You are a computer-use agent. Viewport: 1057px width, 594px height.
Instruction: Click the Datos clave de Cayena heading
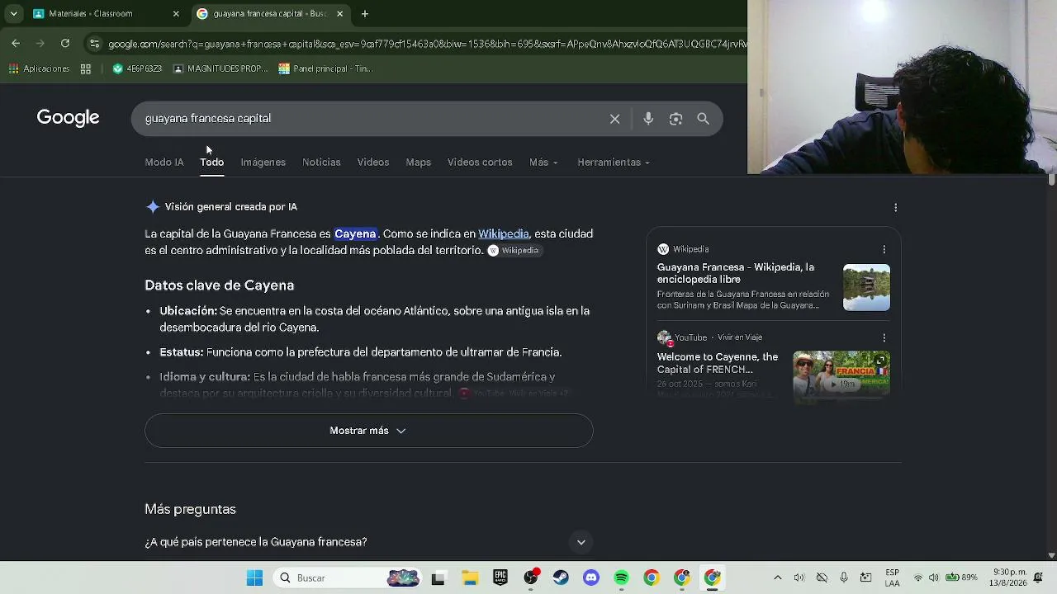tap(220, 285)
